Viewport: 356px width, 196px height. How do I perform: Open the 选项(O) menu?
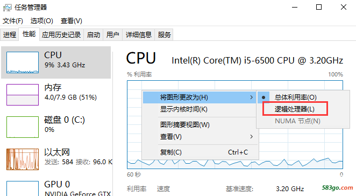[x=42, y=21]
